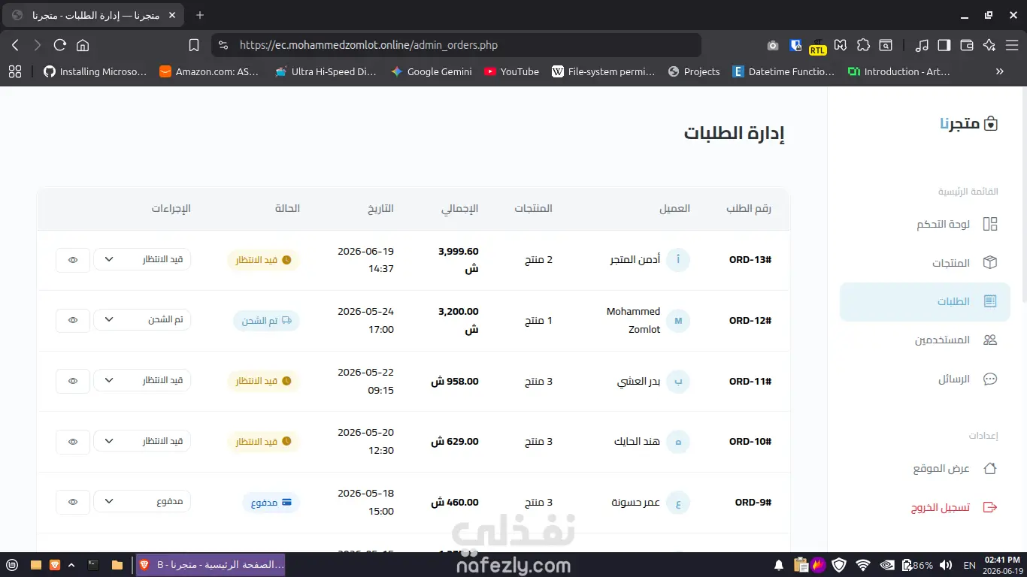Click the متجرنا store logo
The height and width of the screenshot is (577, 1027).
969,124
